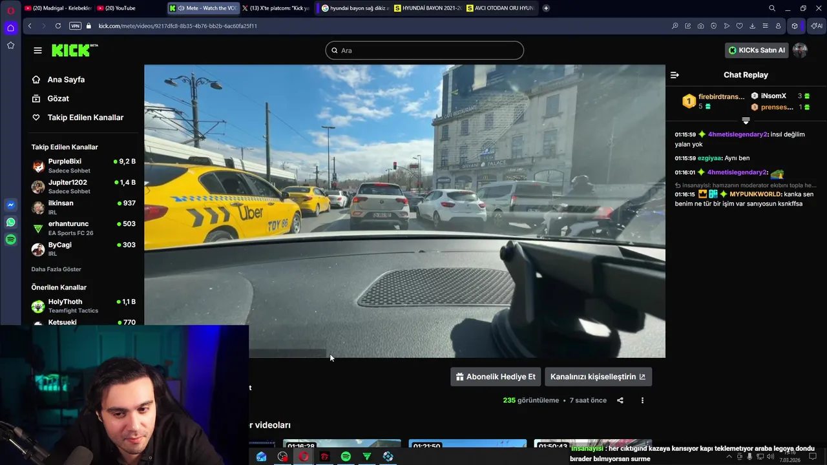Click the Opera edit page icon
Viewport: 827px width, 465px height.
(x=687, y=26)
